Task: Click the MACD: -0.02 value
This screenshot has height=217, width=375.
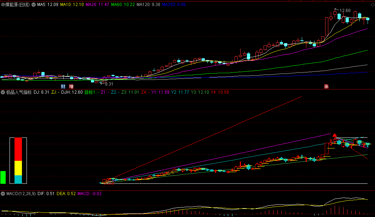Action: pos(90,194)
